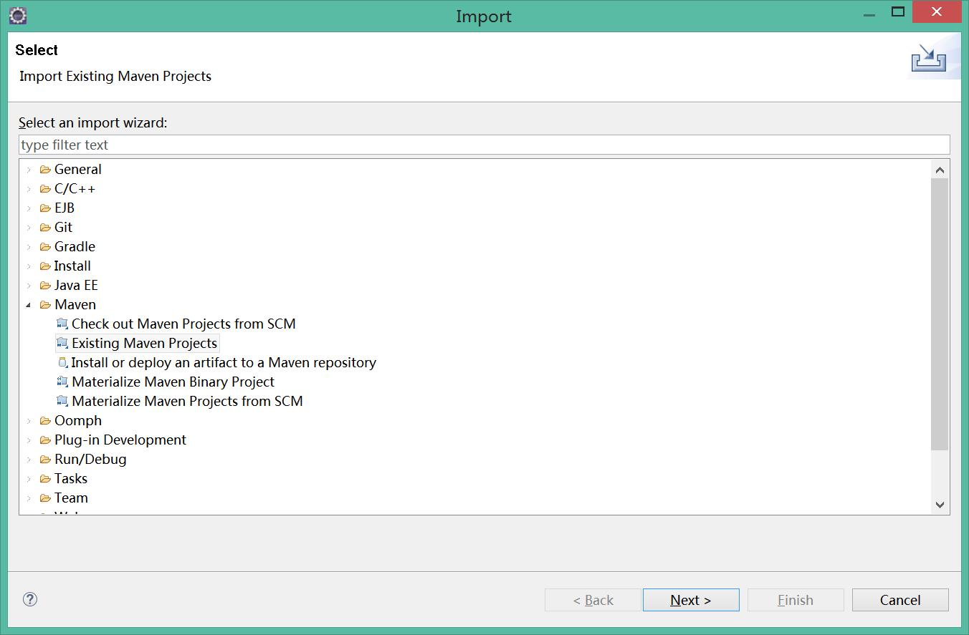Screen dimensions: 969x635
Task: Click the Install or deploy artifact icon
Action: click(62, 362)
